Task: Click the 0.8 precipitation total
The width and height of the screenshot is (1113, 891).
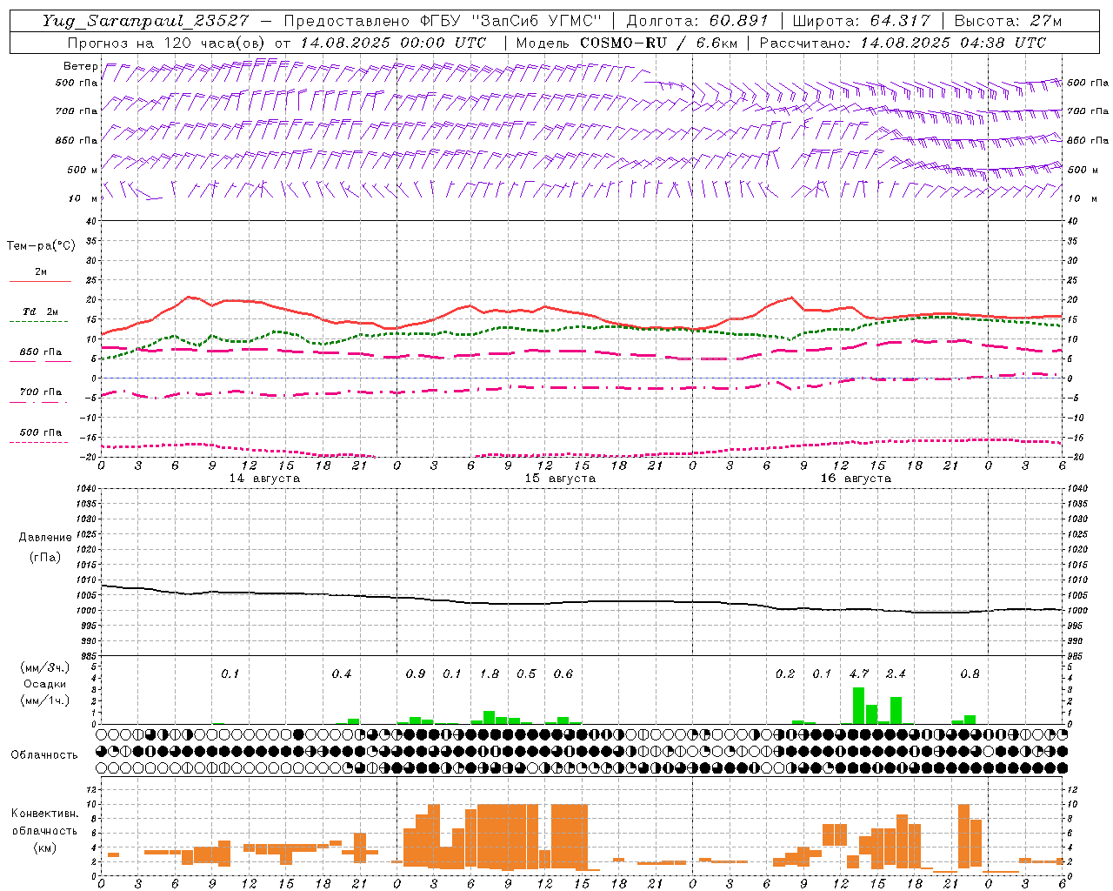Action: (x=970, y=673)
